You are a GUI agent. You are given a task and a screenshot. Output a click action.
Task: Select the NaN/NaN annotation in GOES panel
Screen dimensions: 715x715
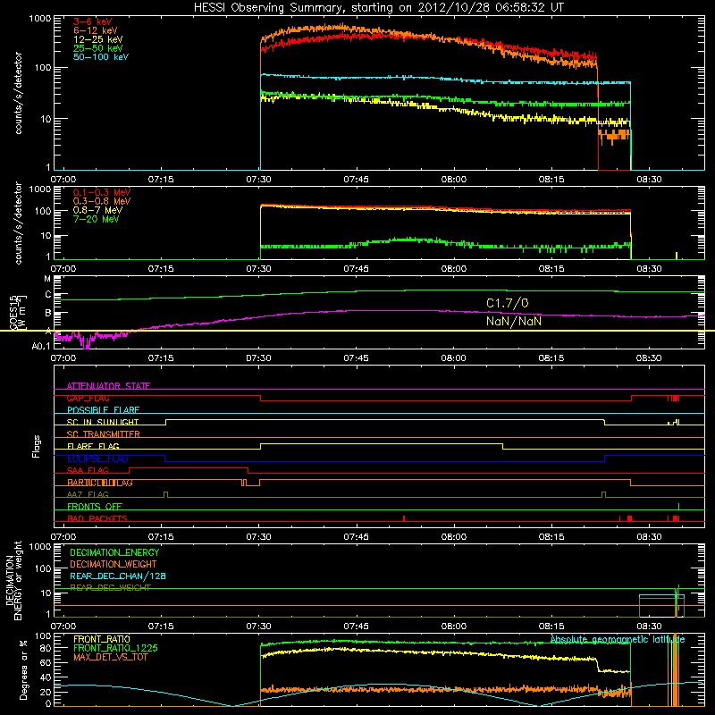tap(513, 321)
